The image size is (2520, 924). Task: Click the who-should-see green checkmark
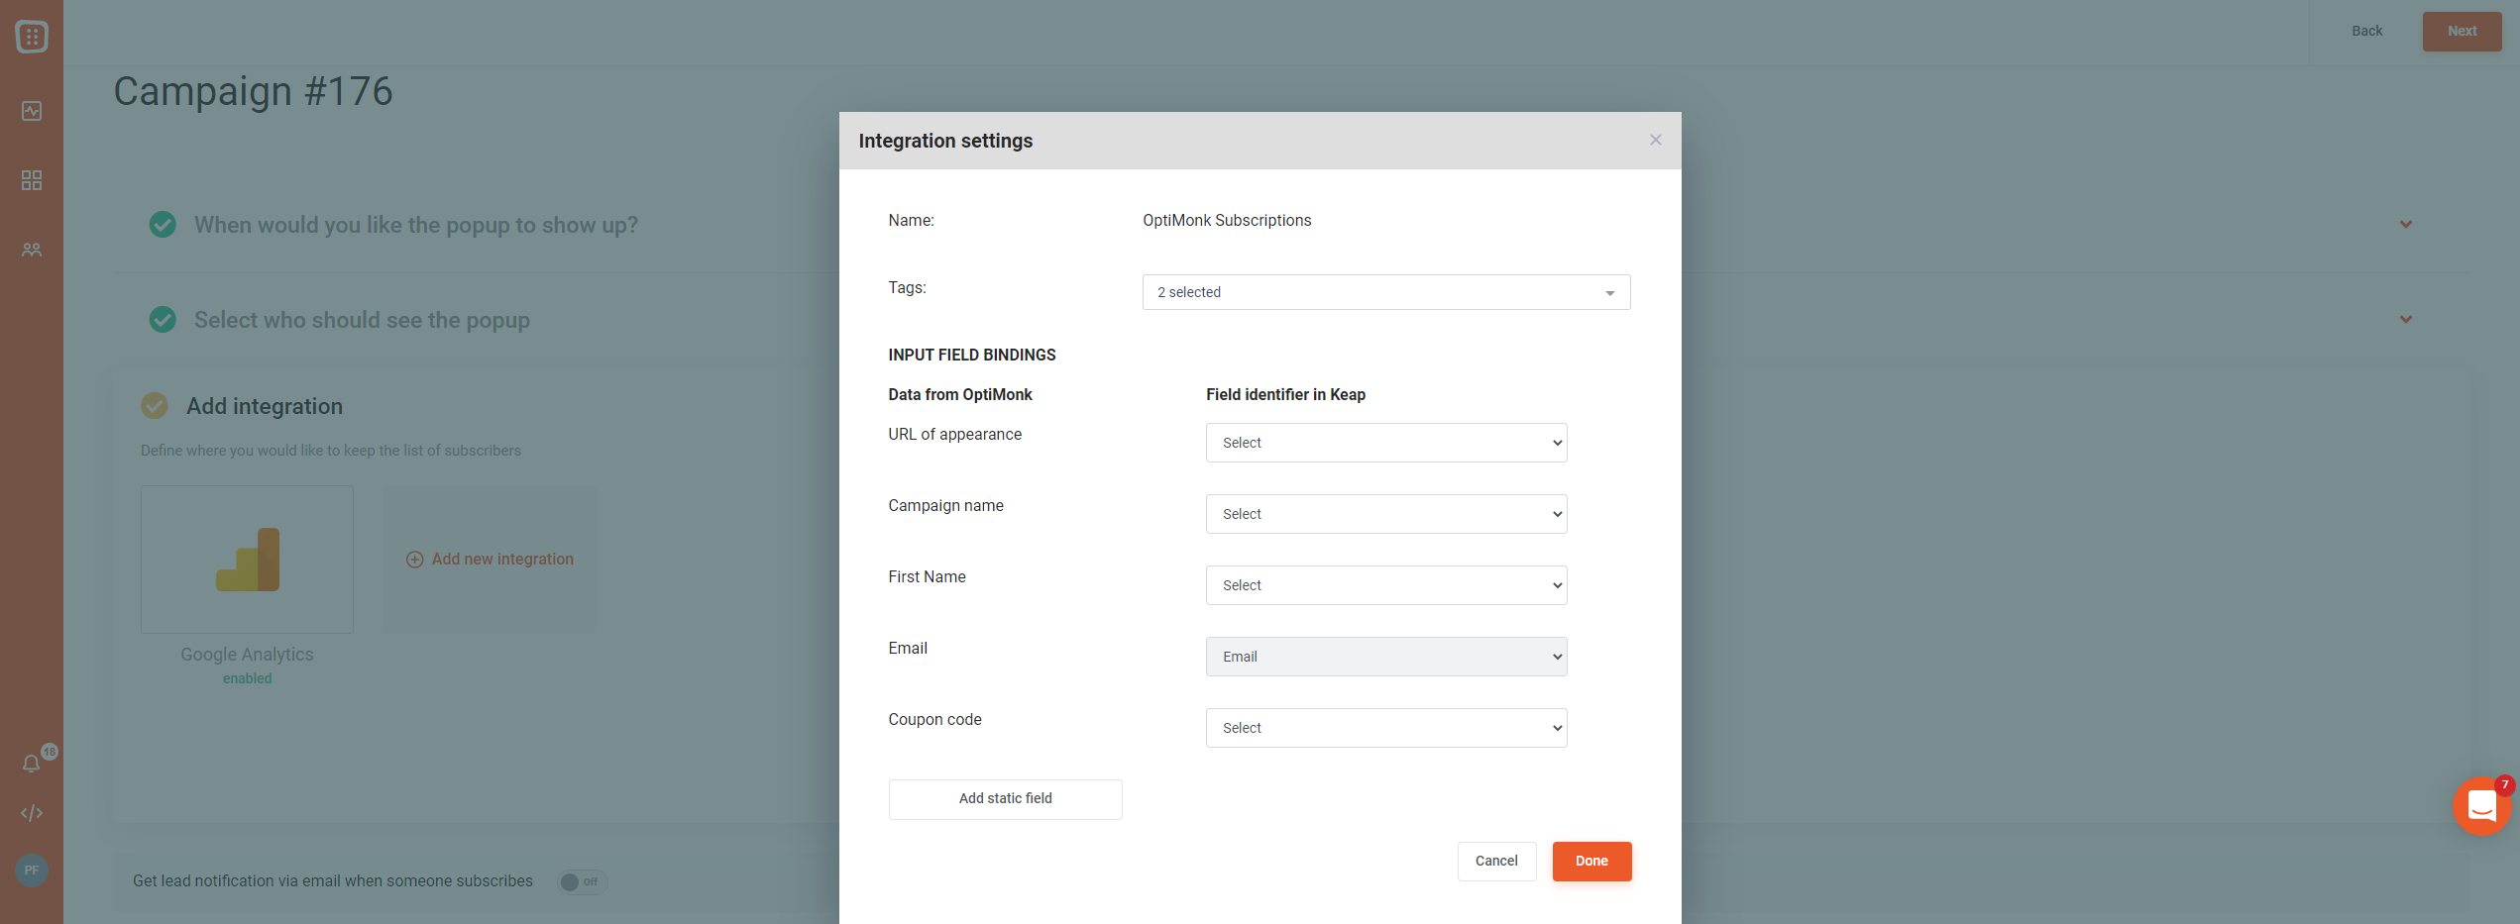163,320
